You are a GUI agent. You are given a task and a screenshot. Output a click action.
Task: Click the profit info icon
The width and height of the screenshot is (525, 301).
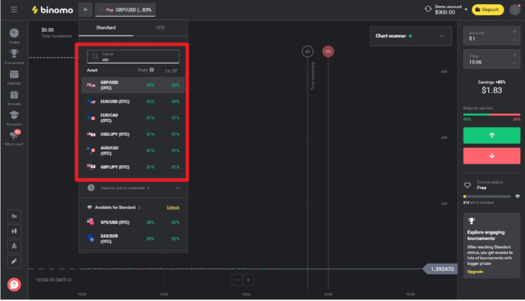152,70
